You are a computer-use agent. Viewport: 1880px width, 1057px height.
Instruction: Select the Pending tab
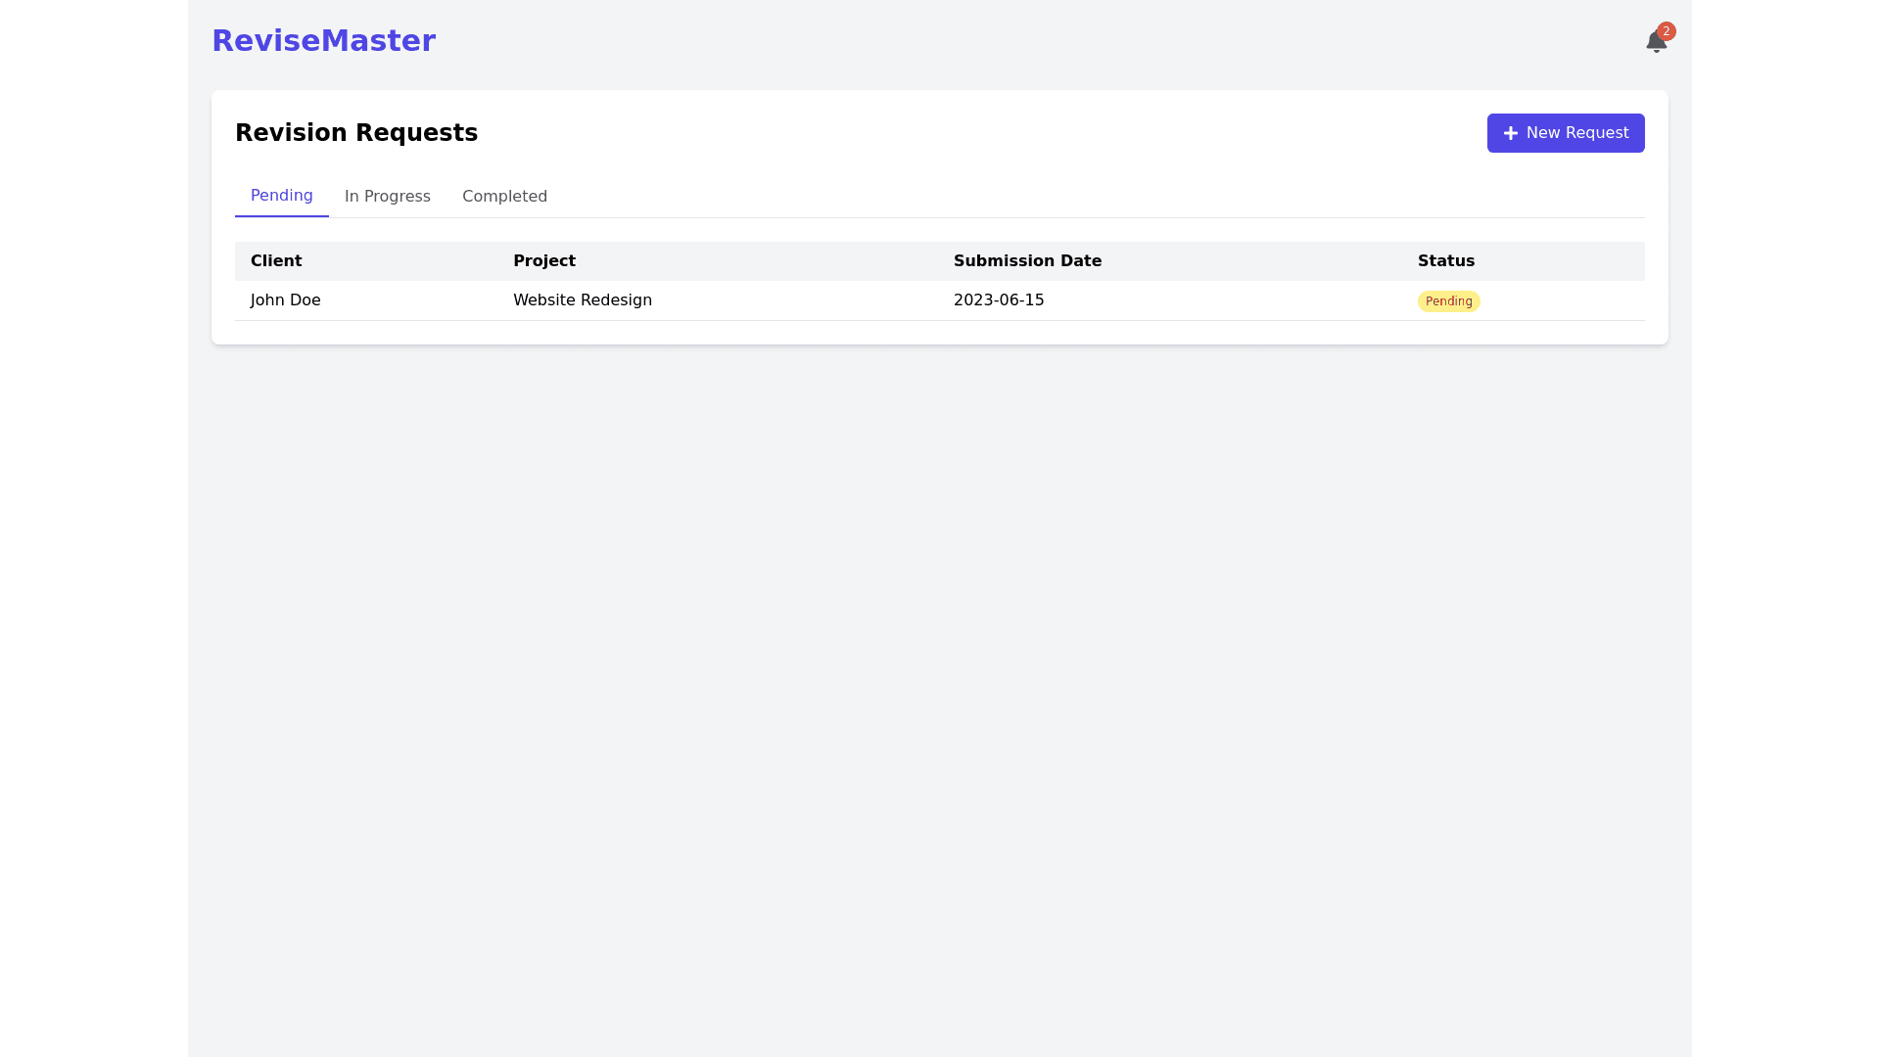click(x=281, y=195)
